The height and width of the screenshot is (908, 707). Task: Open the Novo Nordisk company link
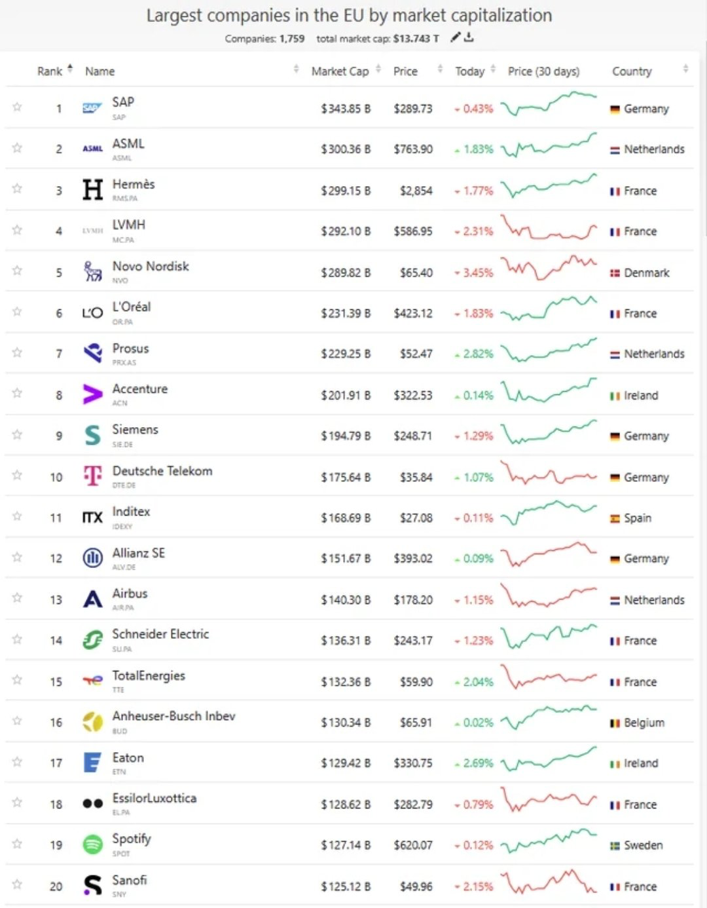click(x=151, y=266)
